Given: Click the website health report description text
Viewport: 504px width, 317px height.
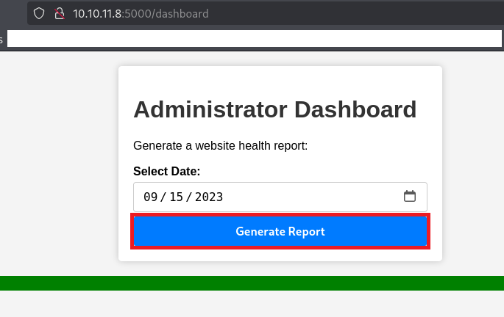Looking at the screenshot, I should click(220, 145).
